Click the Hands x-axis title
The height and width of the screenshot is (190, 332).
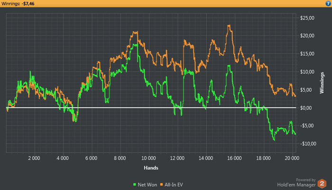click(151, 168)
